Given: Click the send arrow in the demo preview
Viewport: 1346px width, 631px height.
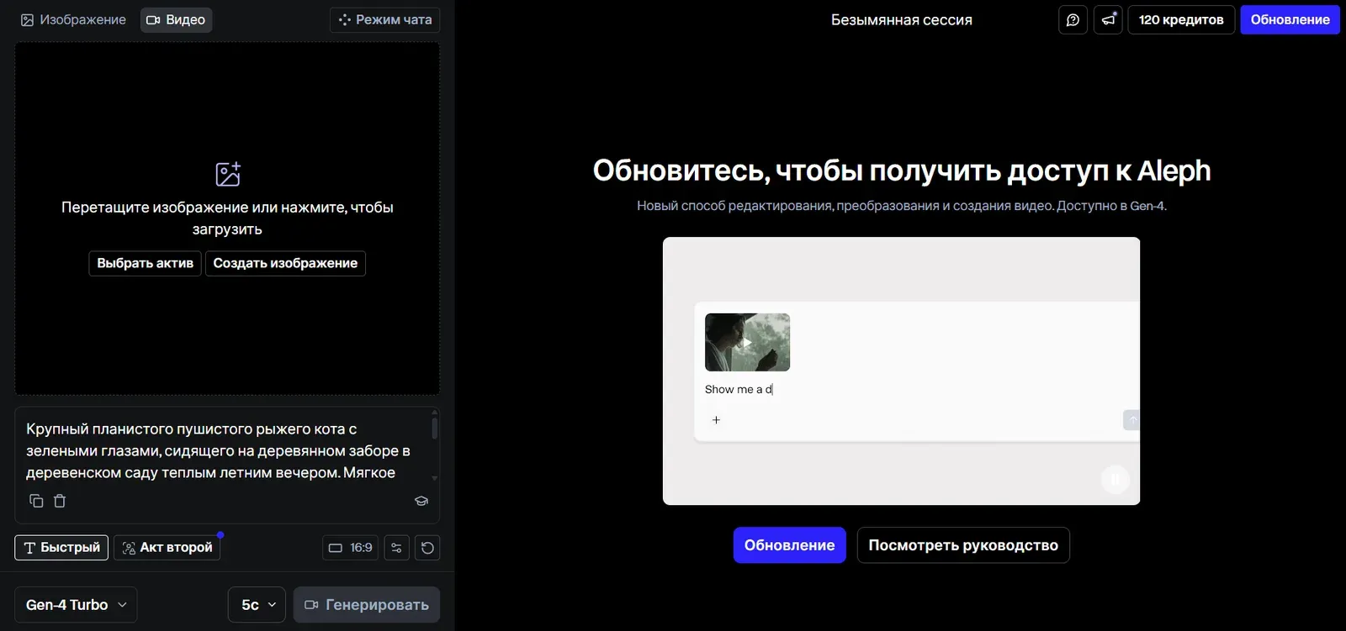Looking at the screenshot, I should 1132,419.
